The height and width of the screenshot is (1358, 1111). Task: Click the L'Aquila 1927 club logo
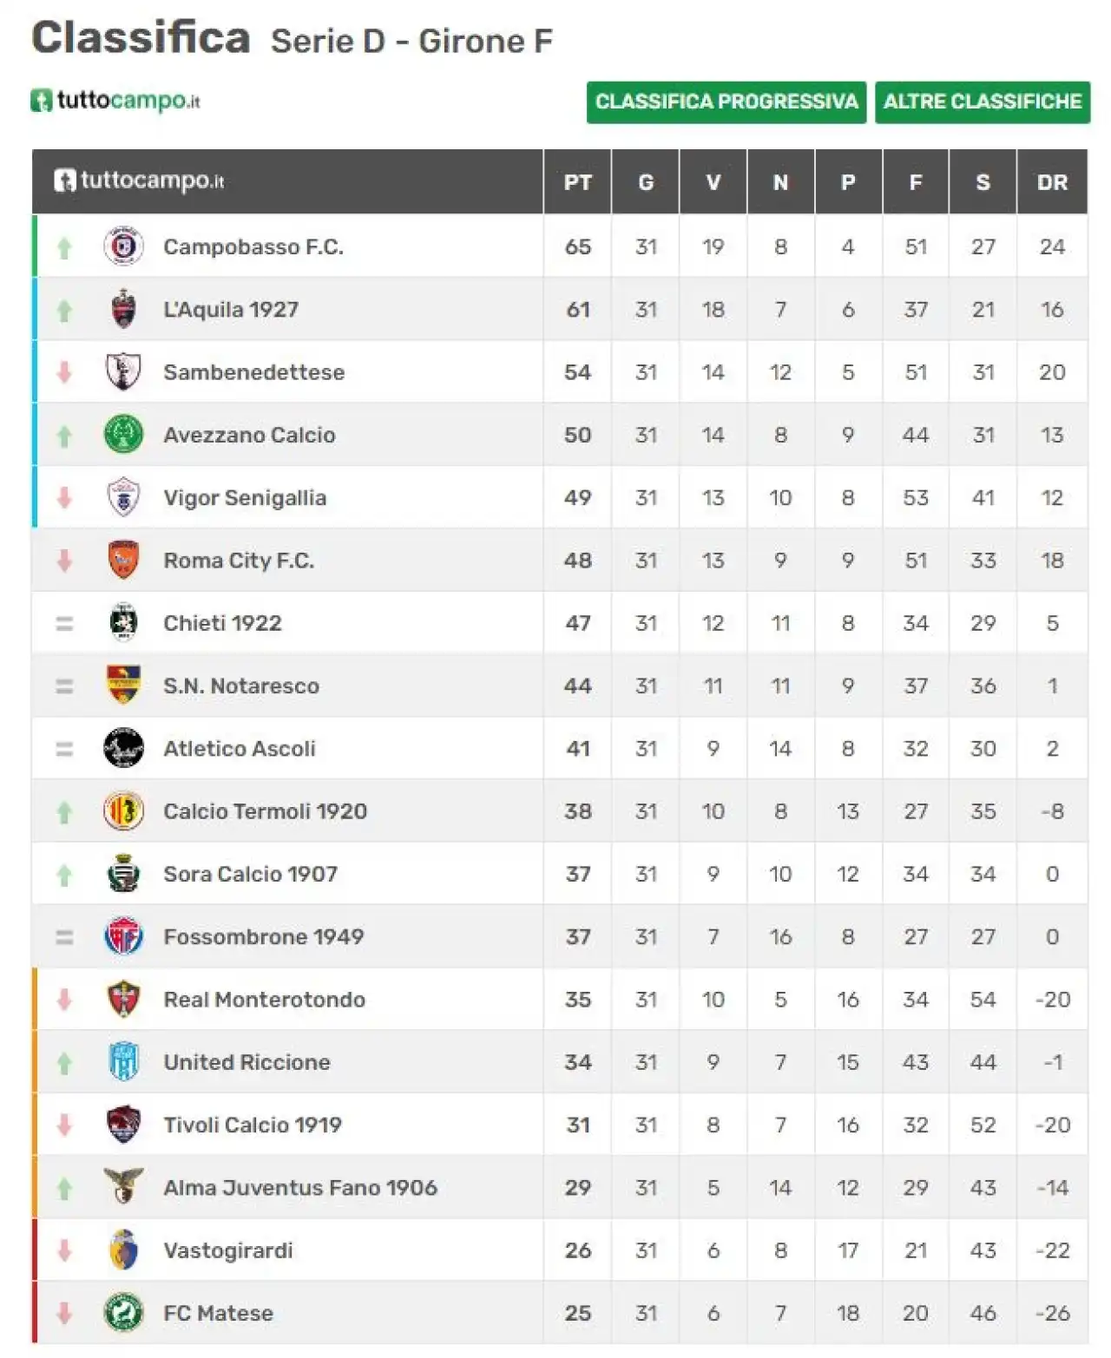click(x=123, y=309)
